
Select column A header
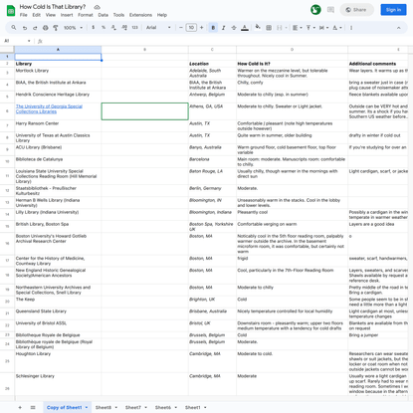tap(58, 50)
